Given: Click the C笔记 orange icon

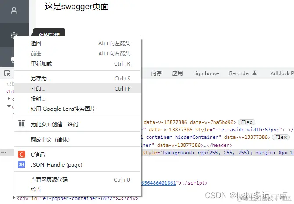Looking at the screenshot, I should 22,154.
